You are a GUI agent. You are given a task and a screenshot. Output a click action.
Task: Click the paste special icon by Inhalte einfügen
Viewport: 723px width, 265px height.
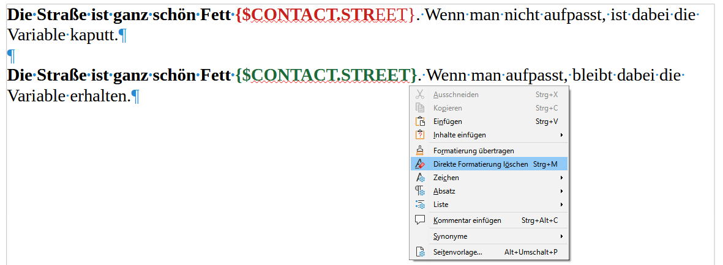(x=420, y=135)
